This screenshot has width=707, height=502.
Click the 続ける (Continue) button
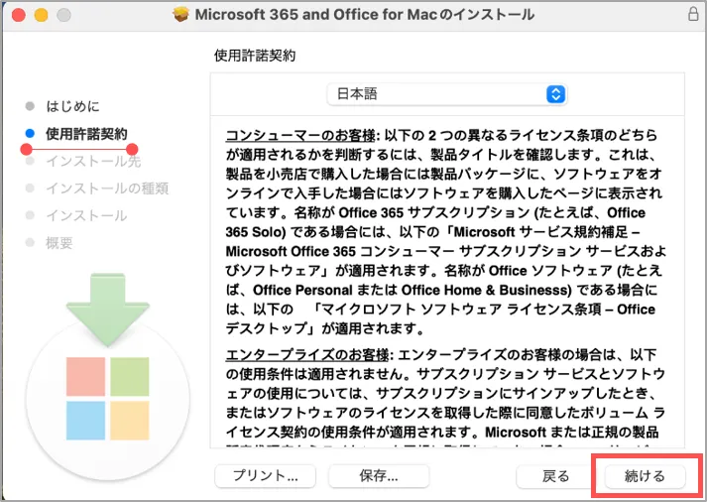pos(645,476)
